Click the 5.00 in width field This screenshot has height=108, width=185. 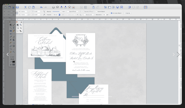[x=24, y=11]
